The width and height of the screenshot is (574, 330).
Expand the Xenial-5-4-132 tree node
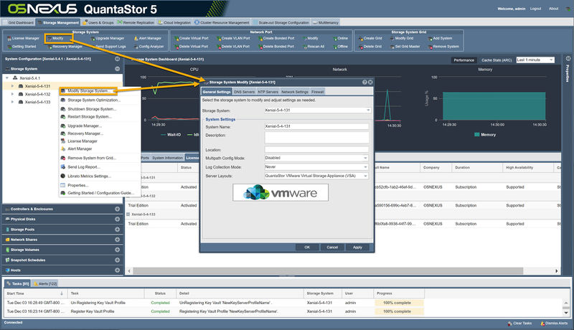point(12,95)
